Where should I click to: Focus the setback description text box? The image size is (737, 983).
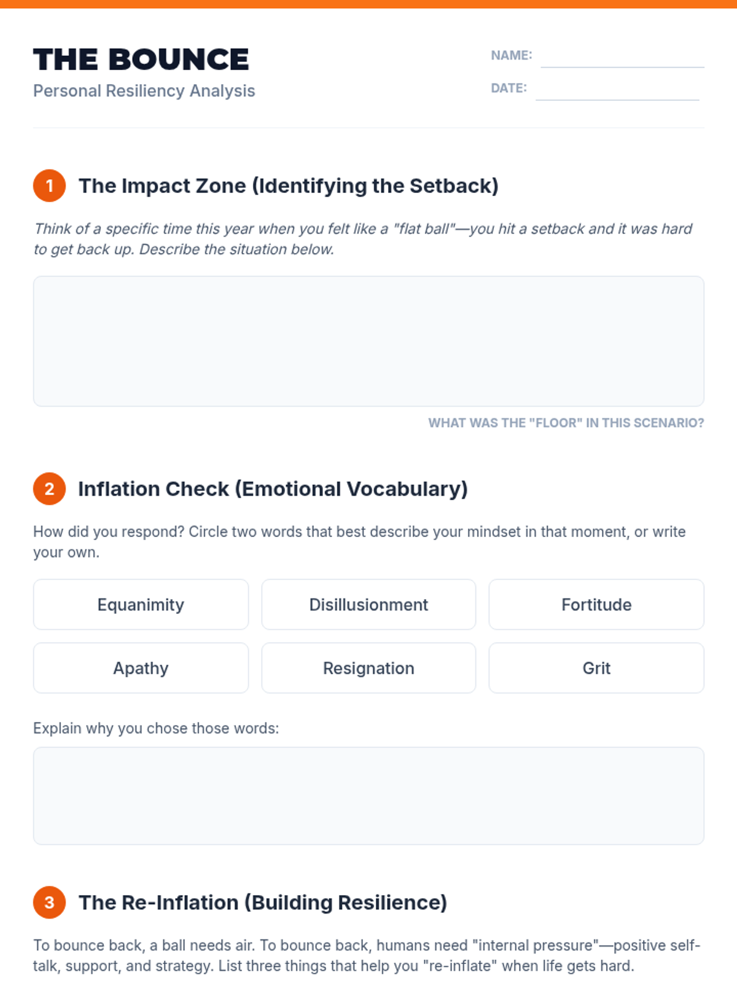click(368, 341)
